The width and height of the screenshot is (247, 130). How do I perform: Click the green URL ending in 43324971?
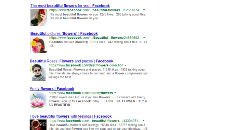click(x=95, y=121)
